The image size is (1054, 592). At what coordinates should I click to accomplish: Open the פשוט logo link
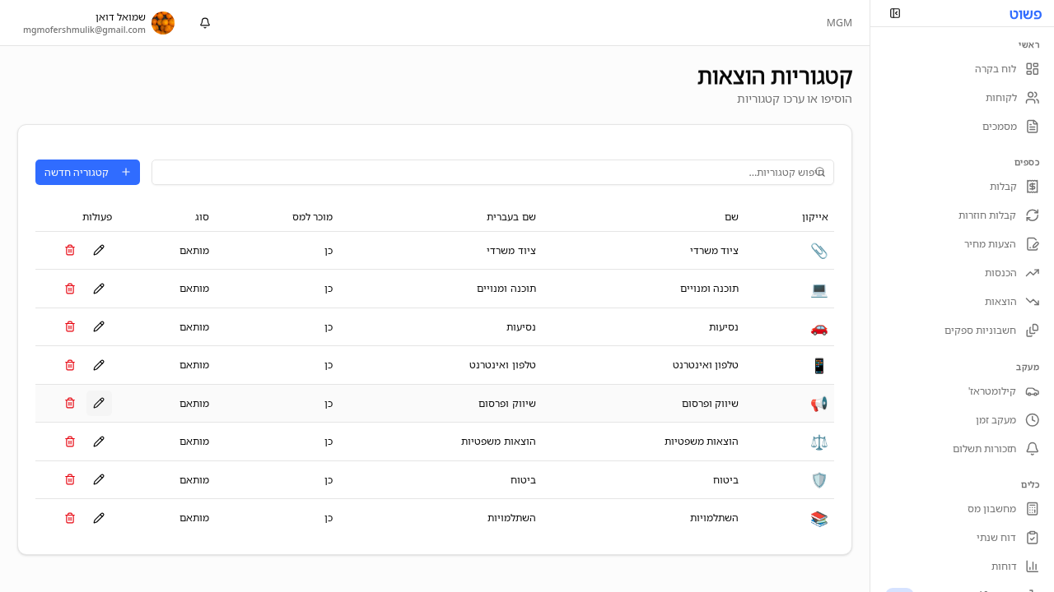[1024, 13]
